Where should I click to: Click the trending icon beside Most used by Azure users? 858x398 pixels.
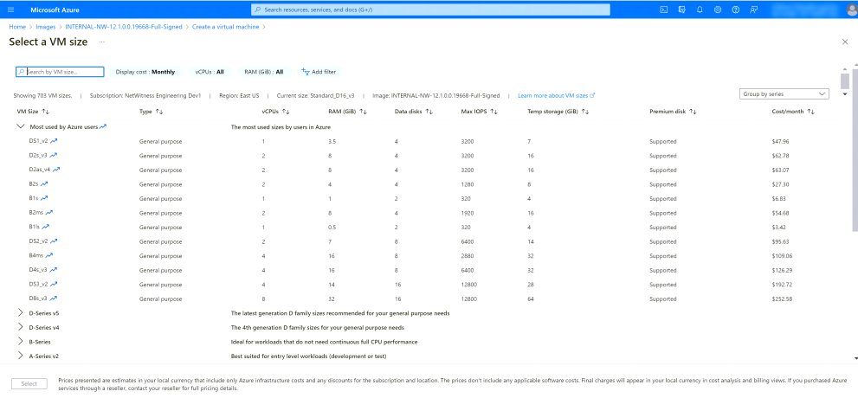click(103, 127)
